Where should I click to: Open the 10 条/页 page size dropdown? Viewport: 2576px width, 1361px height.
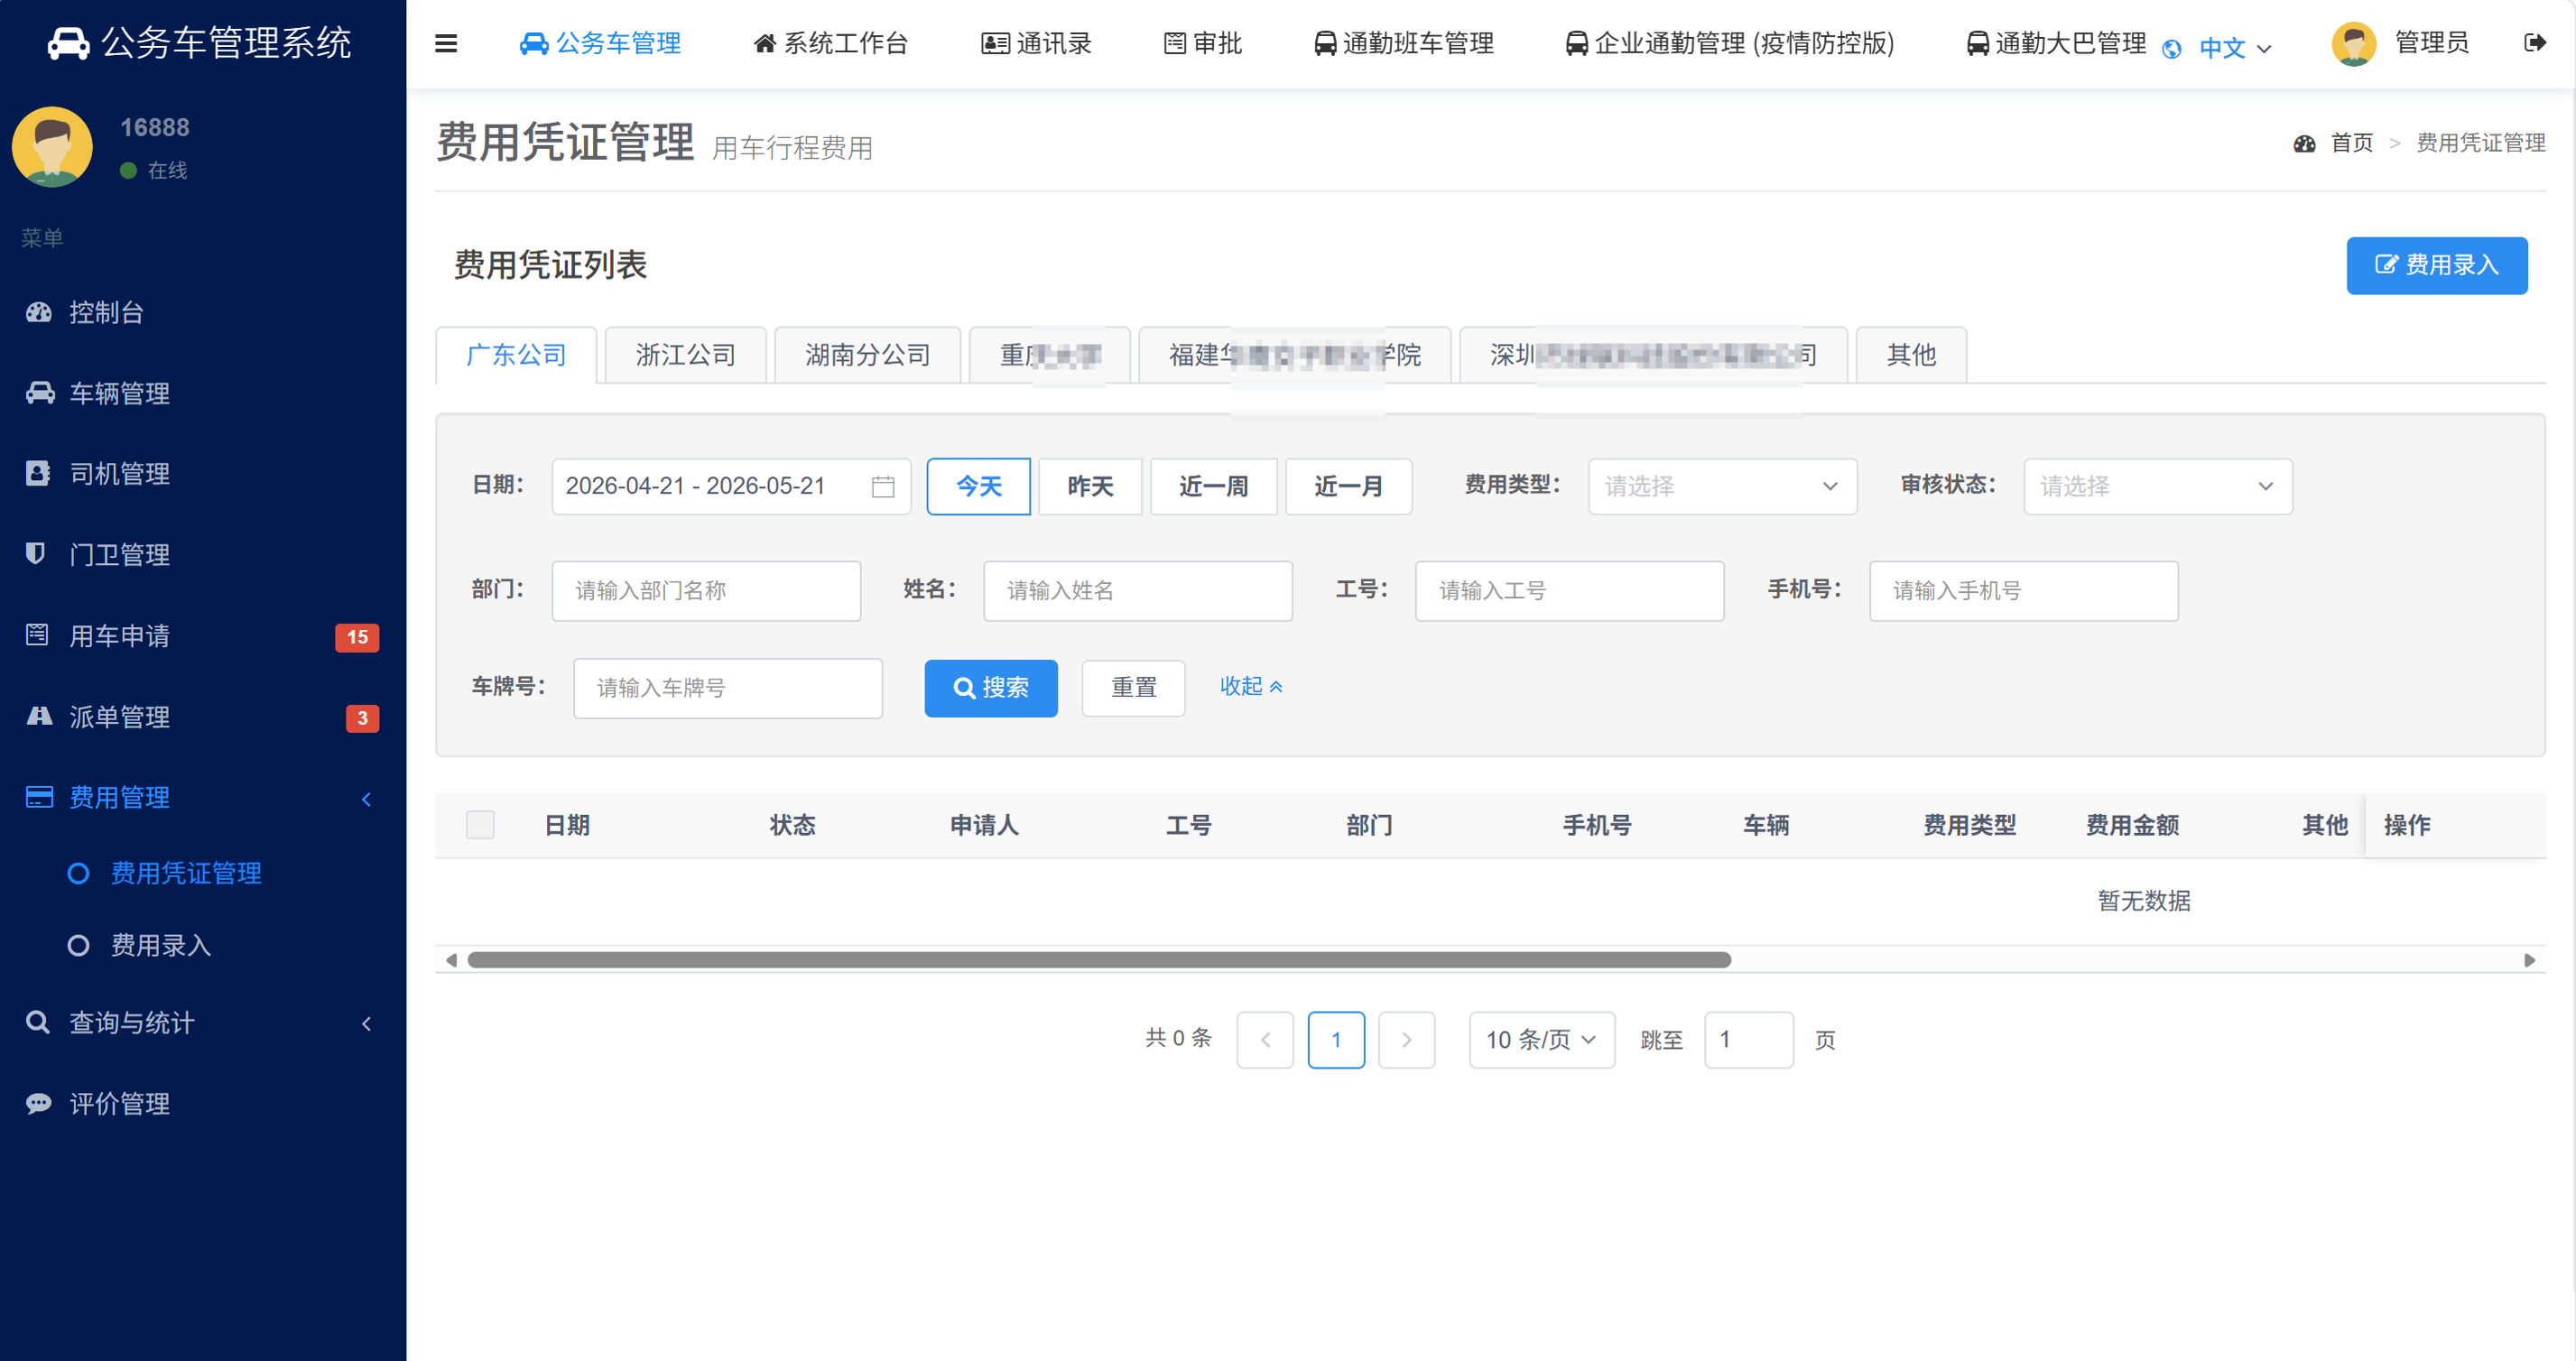click(x=1541, y=1040)
